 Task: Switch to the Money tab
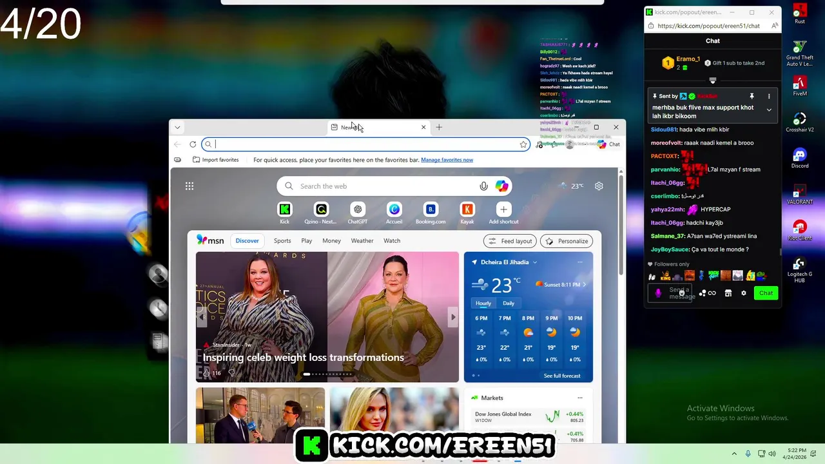click(x=331, y=240)
